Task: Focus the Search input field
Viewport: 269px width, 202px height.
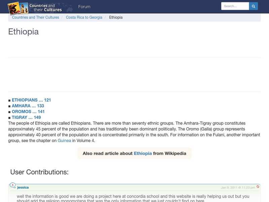Action: [x=235, y=6]
